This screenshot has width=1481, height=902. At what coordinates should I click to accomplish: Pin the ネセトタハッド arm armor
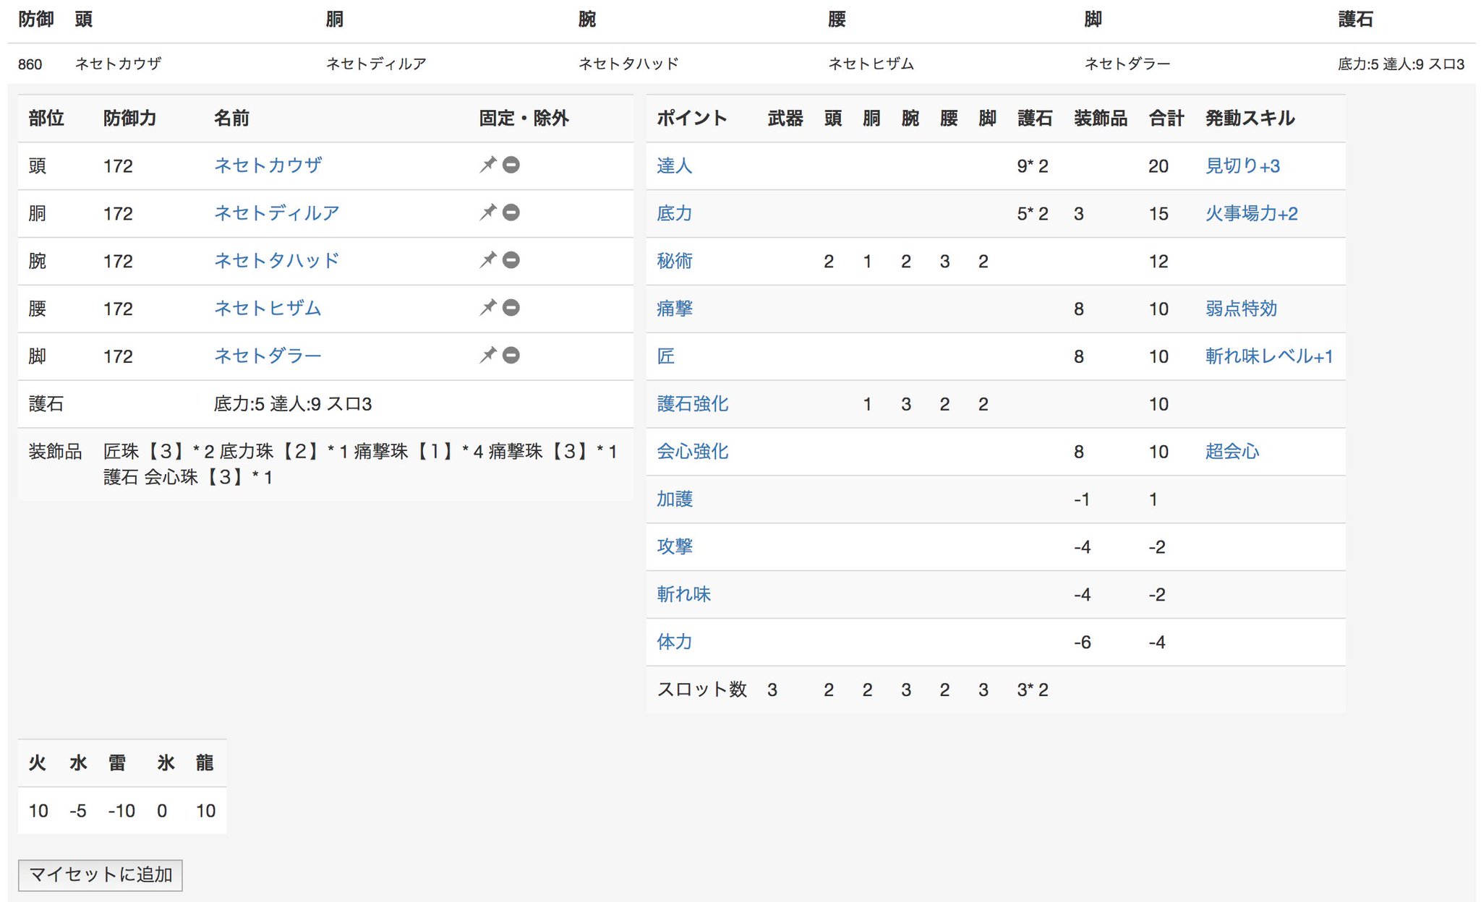coord(487,260)
